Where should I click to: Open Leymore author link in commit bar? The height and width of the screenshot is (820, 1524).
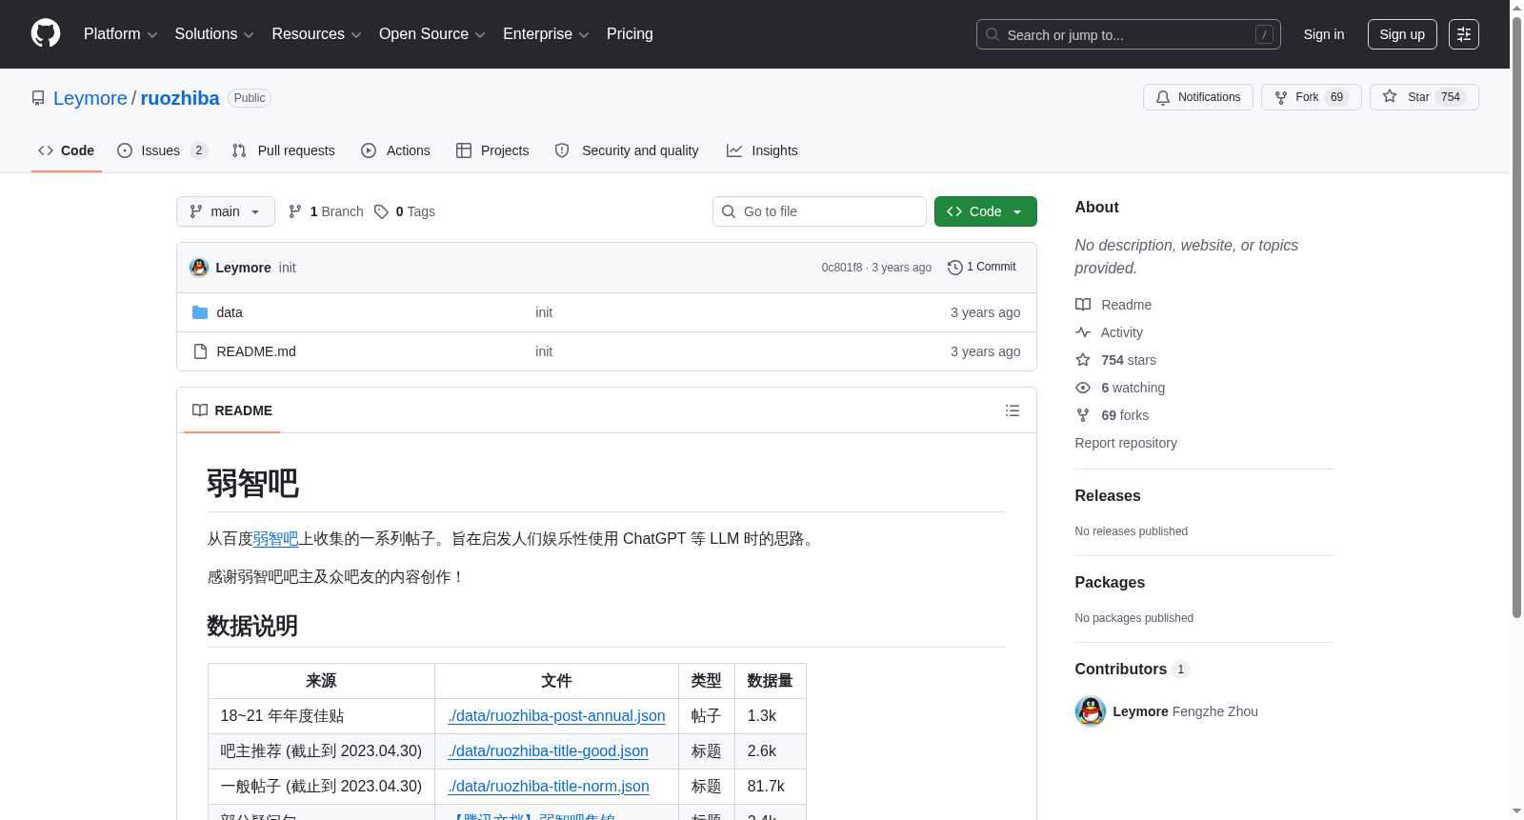(x=244, y=268)
